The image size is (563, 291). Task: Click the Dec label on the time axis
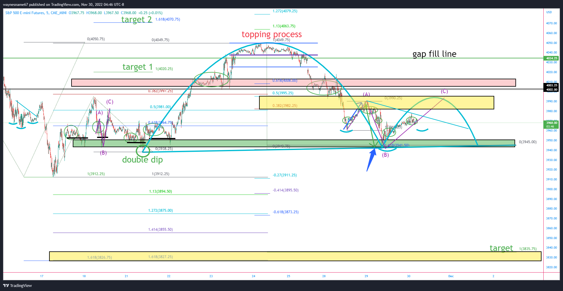(451, 276)
